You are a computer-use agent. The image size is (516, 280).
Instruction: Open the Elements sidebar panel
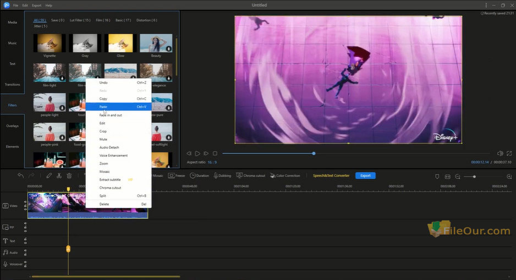pos(13,147)
